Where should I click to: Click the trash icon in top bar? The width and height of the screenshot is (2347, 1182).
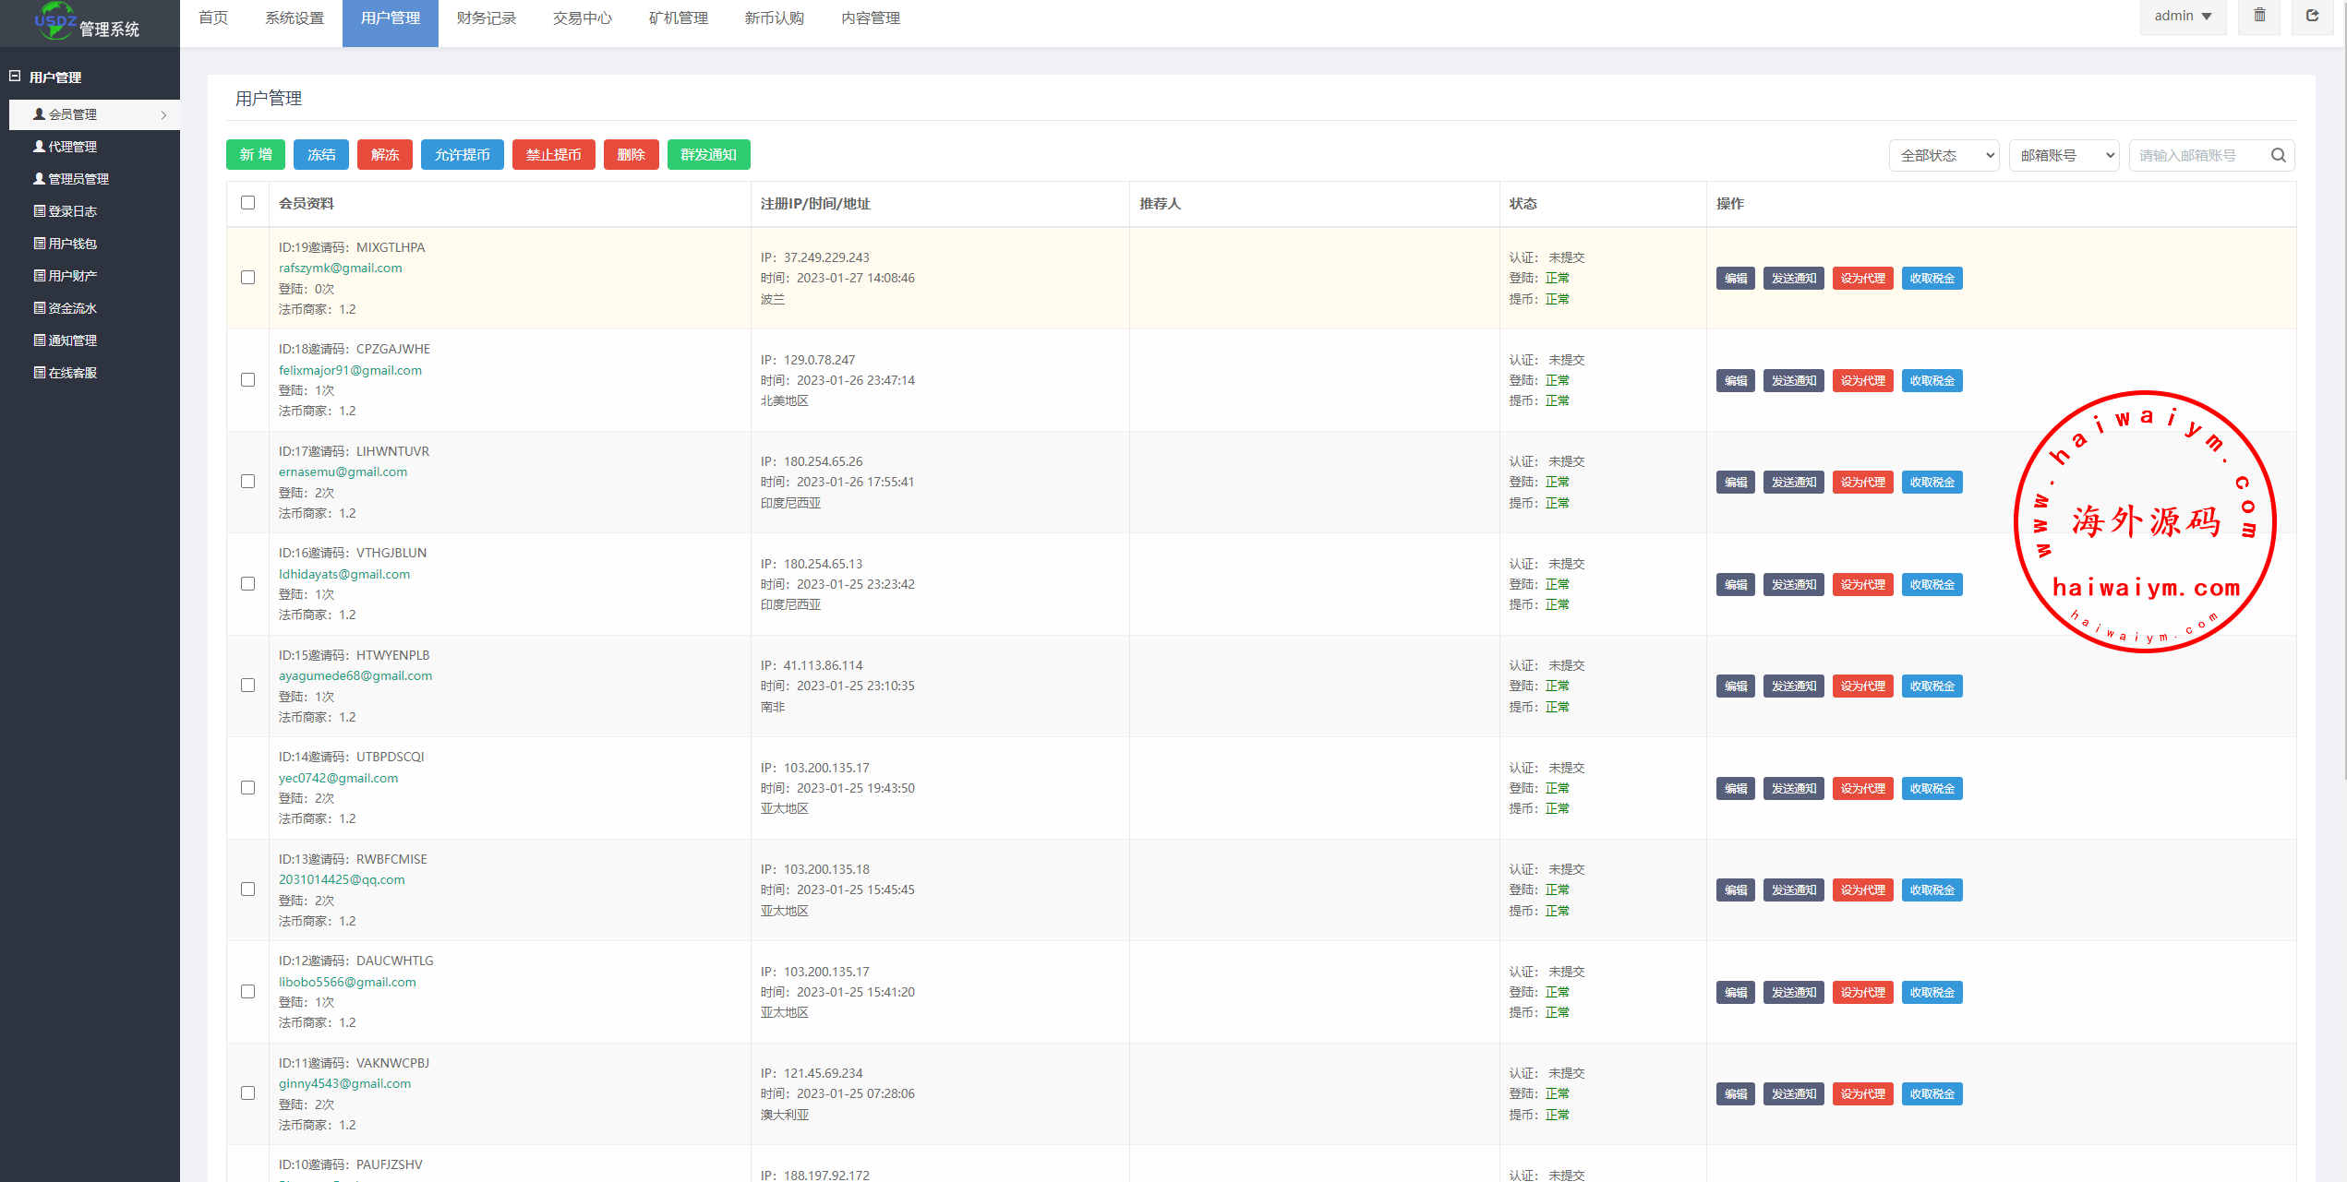(2259, 16)
